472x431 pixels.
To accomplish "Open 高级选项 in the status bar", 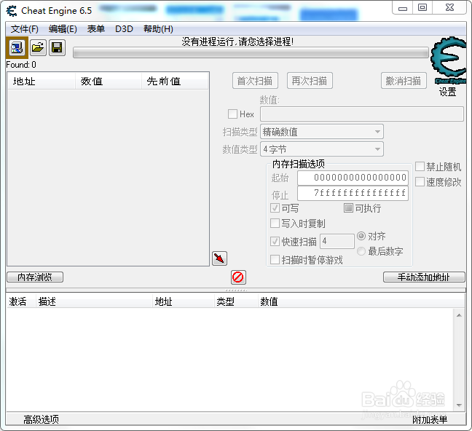I will point(42,419).
